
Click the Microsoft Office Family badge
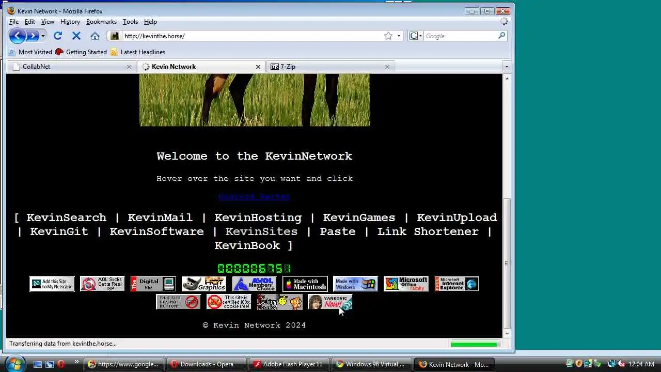(x=406, y=284)
